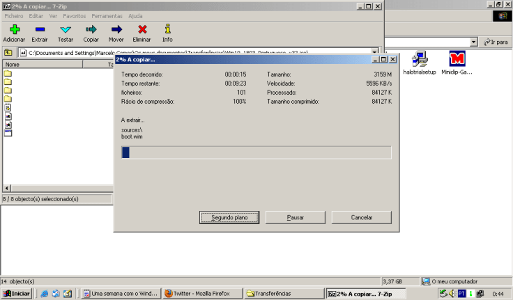513x300 pixels.
Task: Click the Info toolbar icon
Action: (167, 29)
